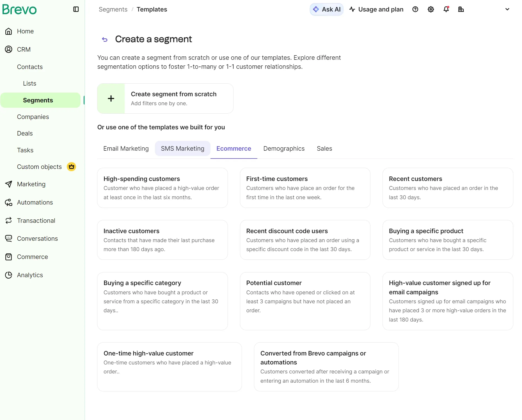This screenshot has height=420, width=522.
Task: Pick Recent discount code users template
Action: [x=305, y=240]
